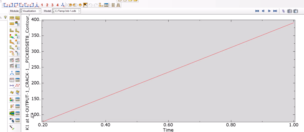Image resolution: width=304 pixels, height=132 pixels.
Task: Turn perspective off with parallel ladder icon
Action: (x=113, y=5)
